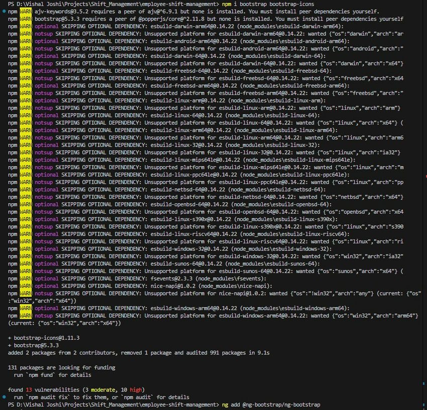Click the notsup label on the esbuild-windows-arm64 warning
Viewport: 427px width, 410px height.
45,315
